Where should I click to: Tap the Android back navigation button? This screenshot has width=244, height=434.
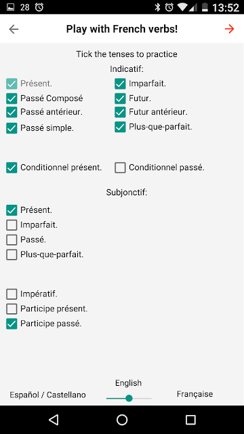[x=54, y=420]
